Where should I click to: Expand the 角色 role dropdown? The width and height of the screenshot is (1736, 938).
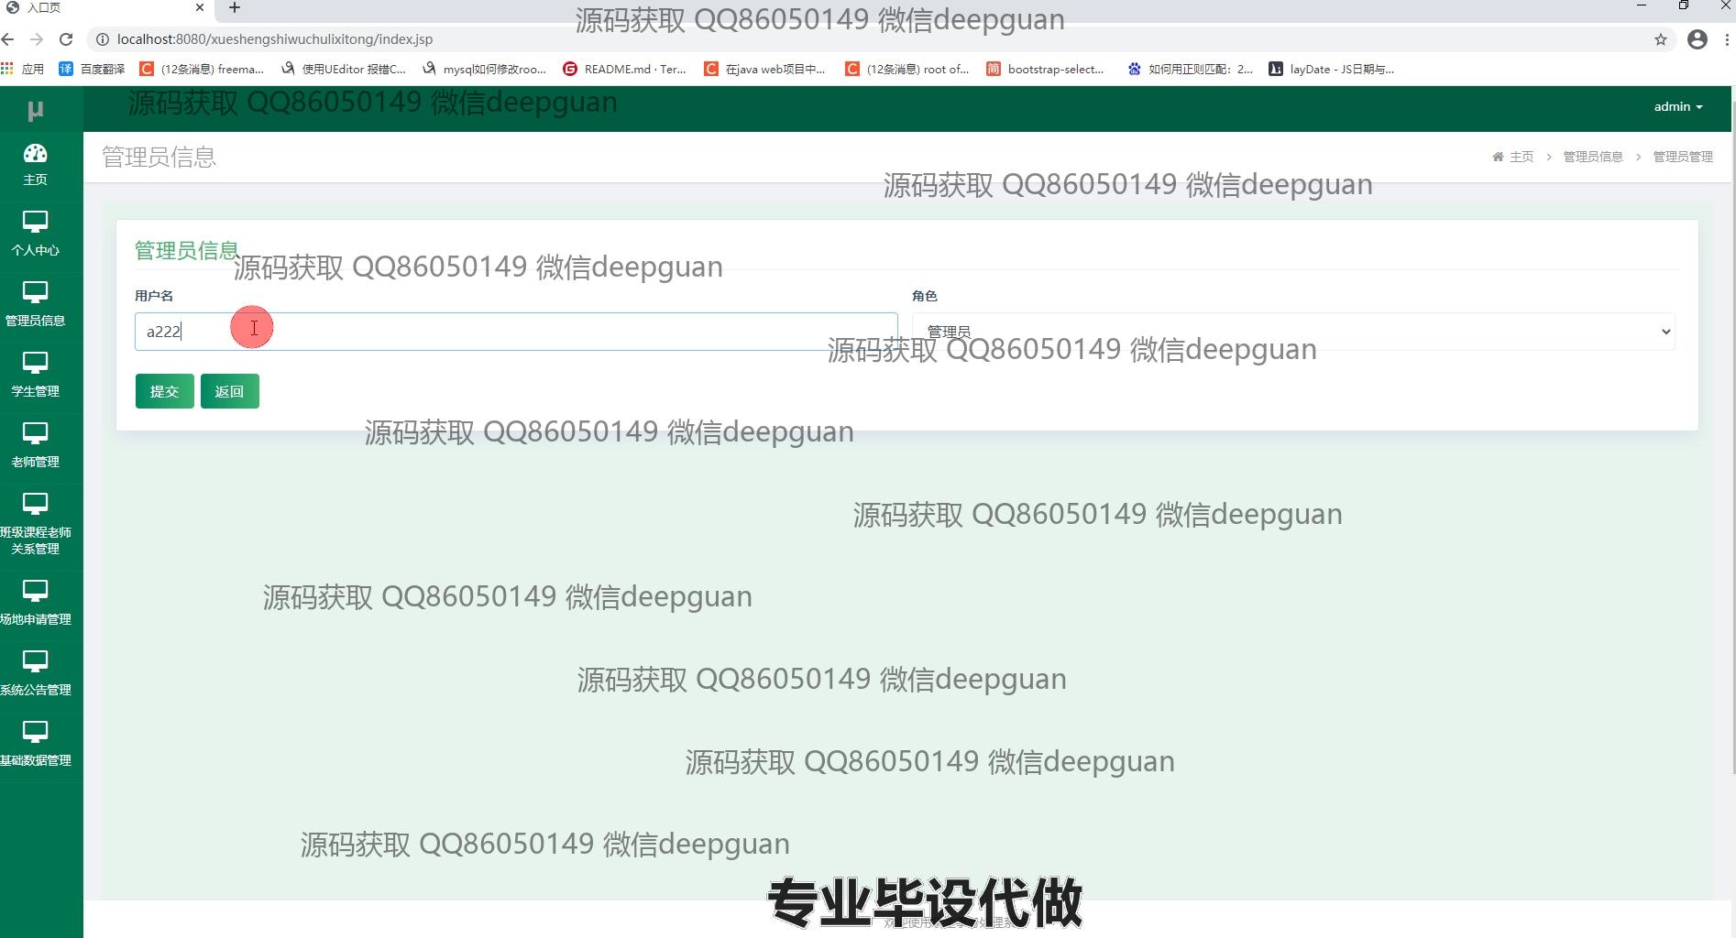(1292, 332)
